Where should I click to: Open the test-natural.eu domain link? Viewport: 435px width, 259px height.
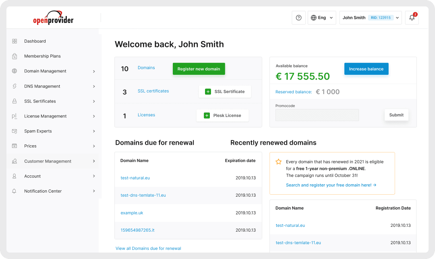tap(135, 177)
